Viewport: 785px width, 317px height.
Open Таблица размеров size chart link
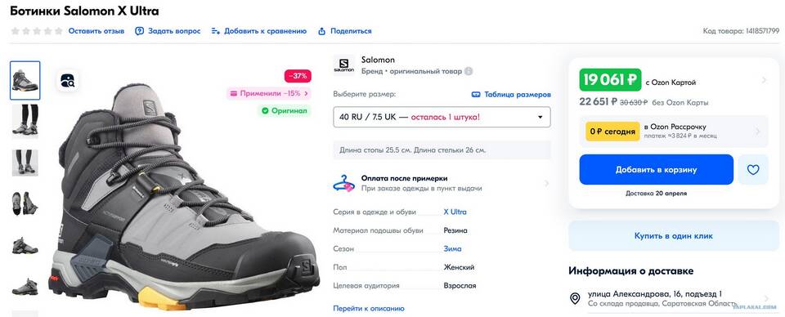[x=511, y=95]
